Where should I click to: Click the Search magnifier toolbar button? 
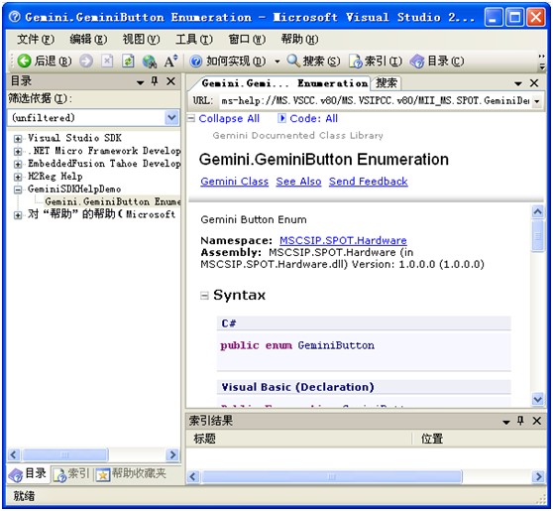(x=313, y=62)
